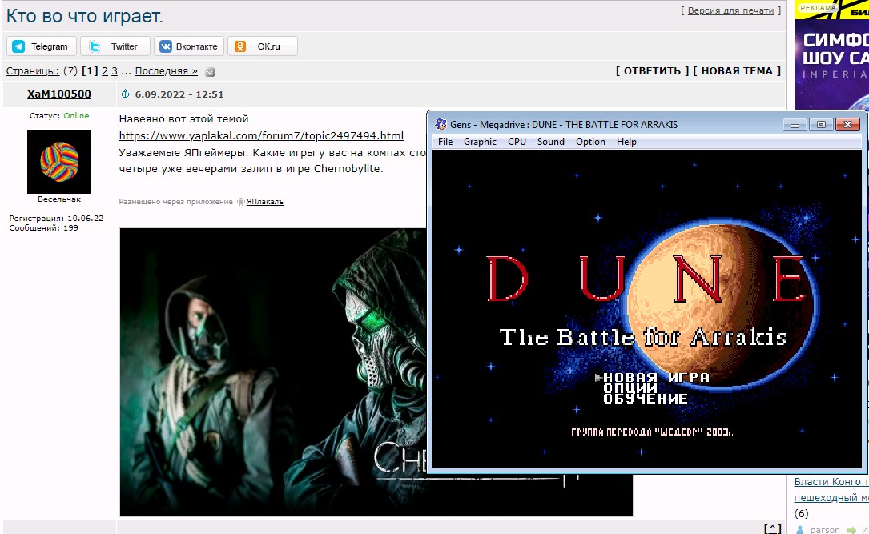Click the Chernobylite post image

pos(272,371)
